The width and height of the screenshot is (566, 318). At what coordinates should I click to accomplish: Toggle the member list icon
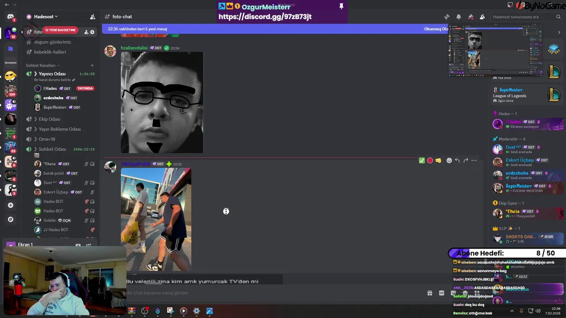[482, 17]
